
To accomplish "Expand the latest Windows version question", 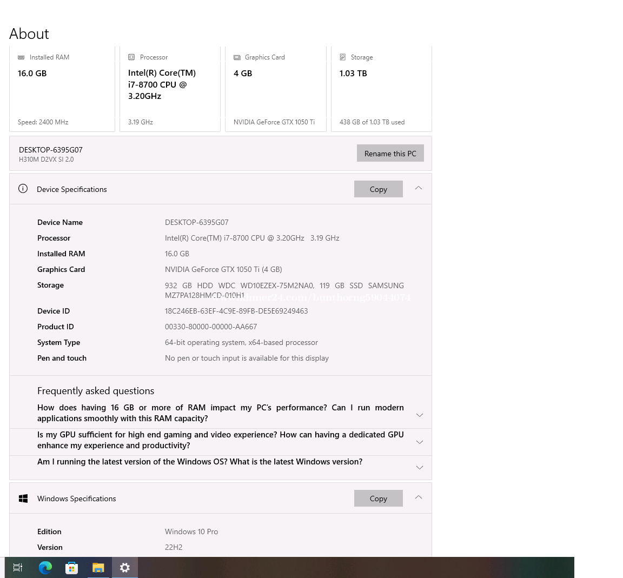I will pyautogui.click(x=419, y=468).
